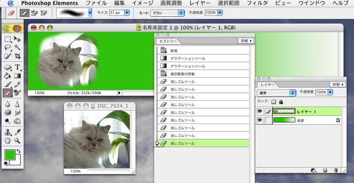This screenshot has height=183, width=354.
Task: Select the Hand tool
Action: point(8,141)
